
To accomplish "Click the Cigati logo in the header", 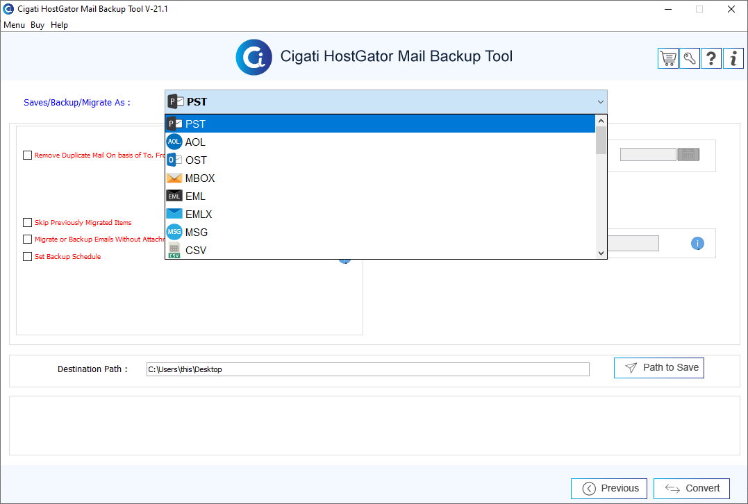I will pyautogui.click(x=254, y=57).
